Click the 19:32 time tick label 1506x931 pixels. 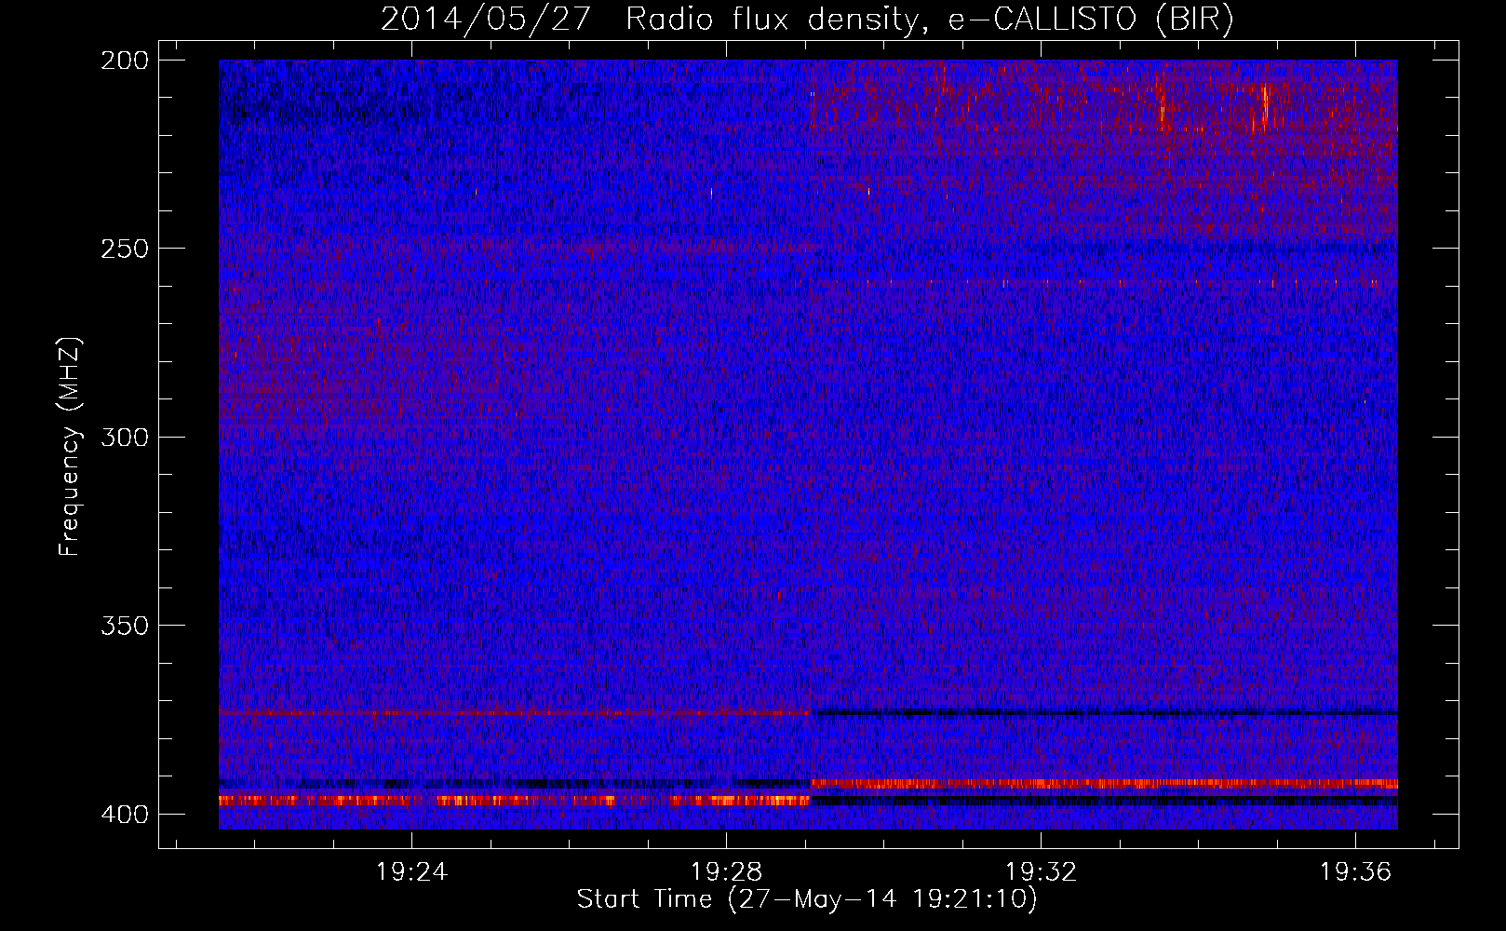point(1041,872)
